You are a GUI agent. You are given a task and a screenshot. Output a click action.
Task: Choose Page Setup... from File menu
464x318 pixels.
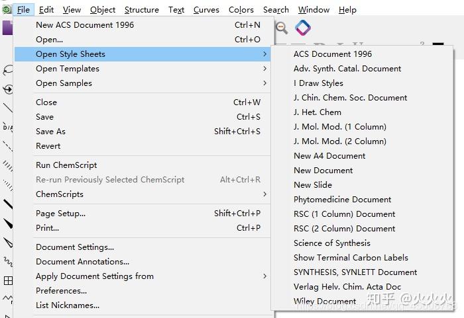coord(60,214)
